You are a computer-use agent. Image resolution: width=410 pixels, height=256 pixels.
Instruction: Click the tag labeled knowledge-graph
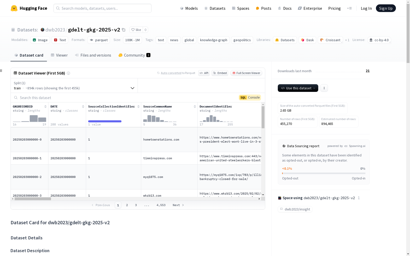[214, 40]
